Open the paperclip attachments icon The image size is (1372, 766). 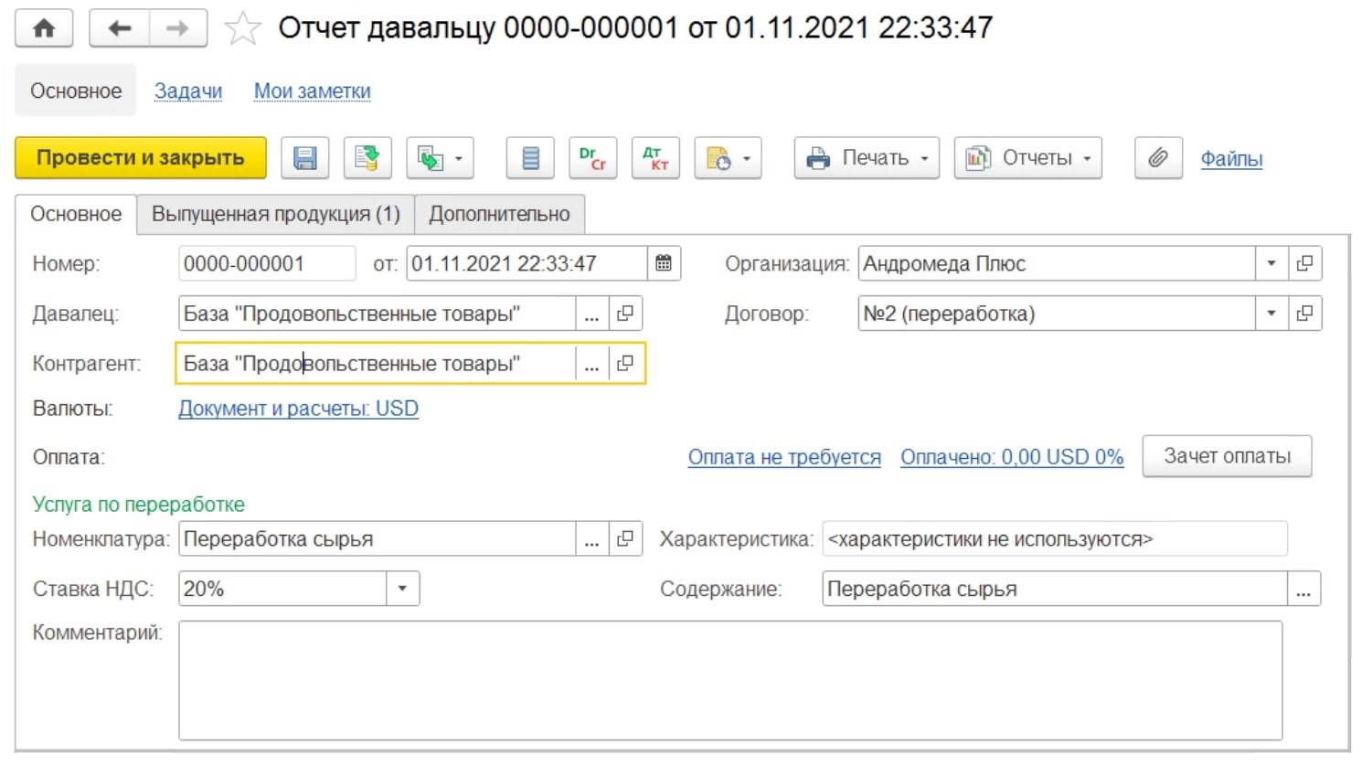click(1158, 158)
